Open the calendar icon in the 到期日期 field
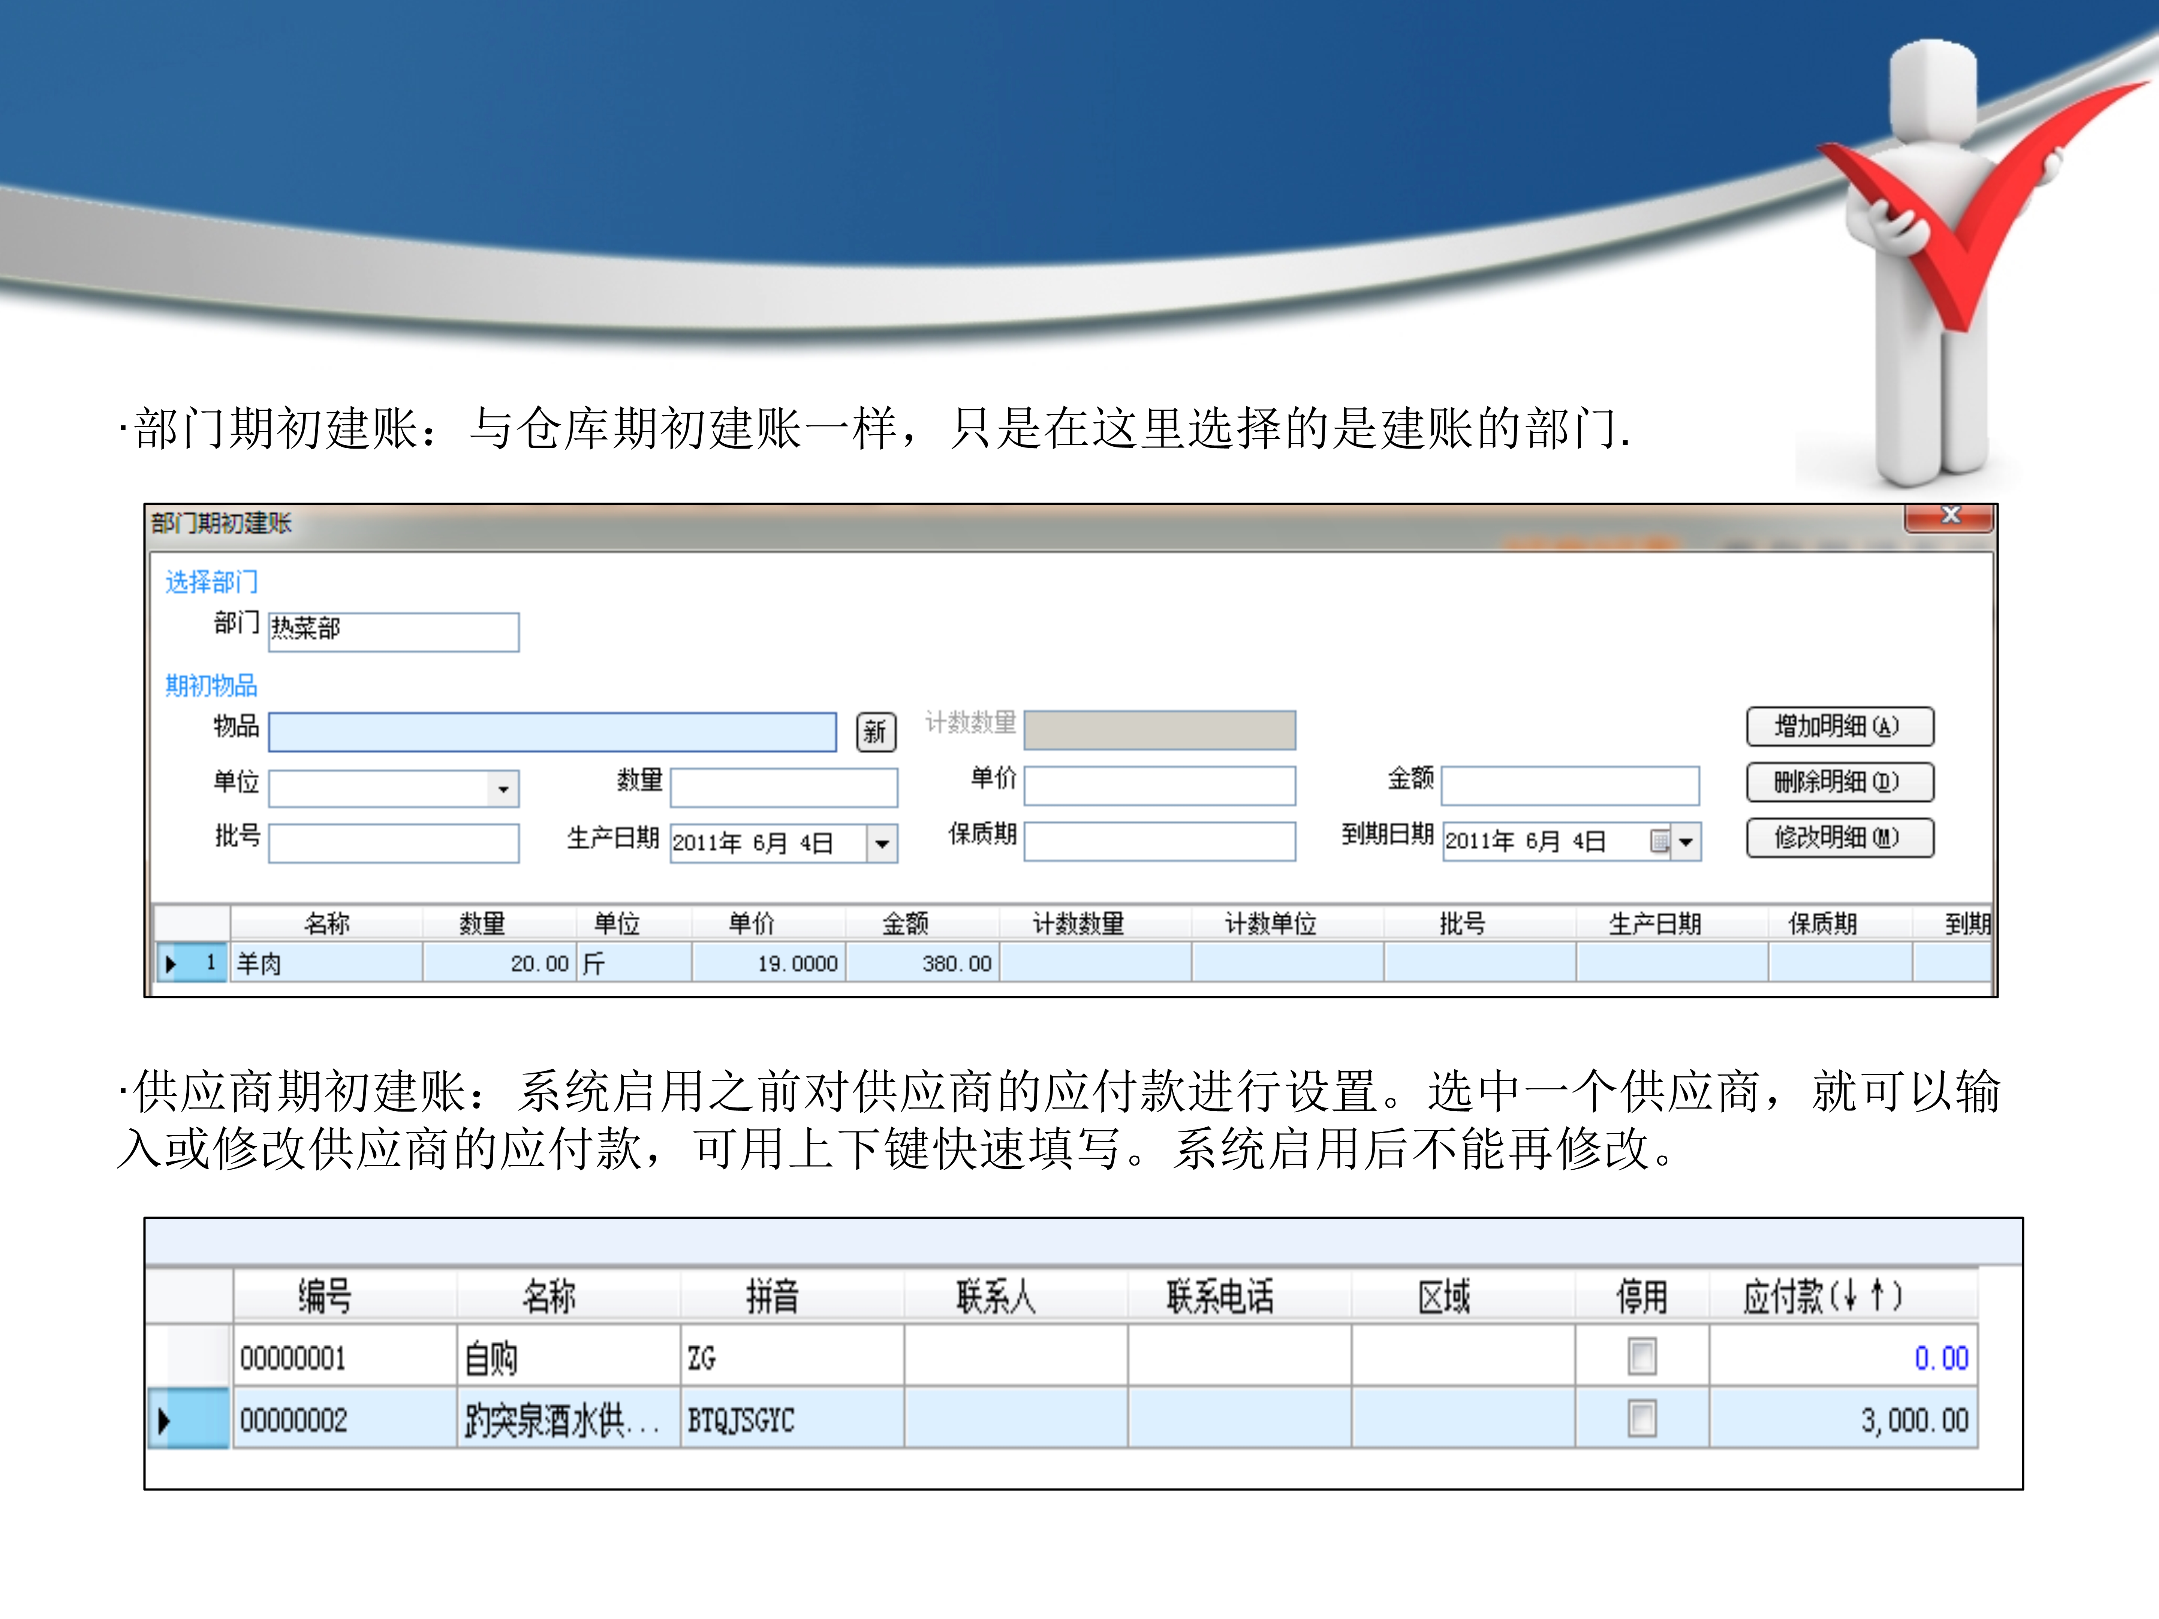The height and width of the screenshot is (1619, 2159). coord(1659,841)
